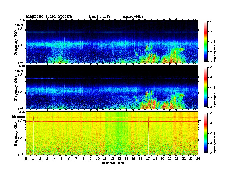Click hour tick label '3' on time axis
The height and width of the screenshot is (182, 236).
click(47, 159)
